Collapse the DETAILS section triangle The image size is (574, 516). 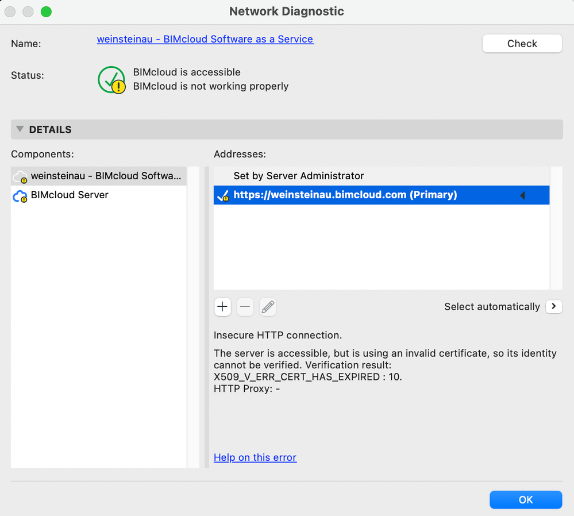[20, 129]
